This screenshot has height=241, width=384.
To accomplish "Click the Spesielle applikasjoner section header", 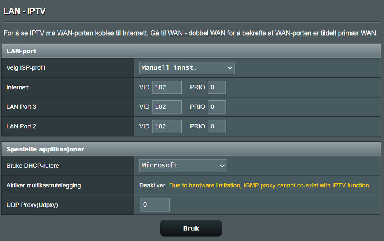I will (45, 149).
